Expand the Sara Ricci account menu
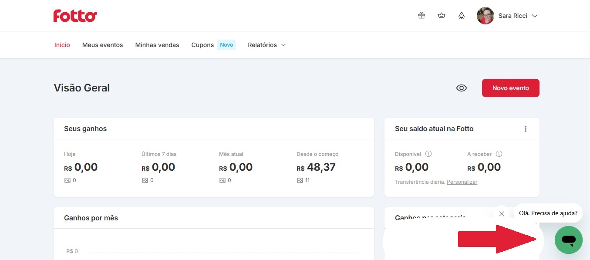This screenshot has width=590, height=260. tap(535, 16)
